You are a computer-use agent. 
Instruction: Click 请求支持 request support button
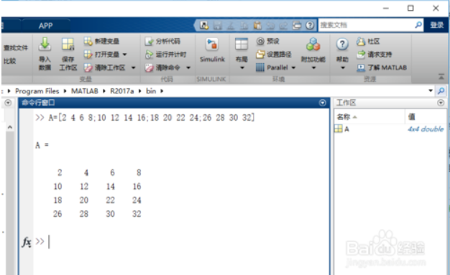375,55
